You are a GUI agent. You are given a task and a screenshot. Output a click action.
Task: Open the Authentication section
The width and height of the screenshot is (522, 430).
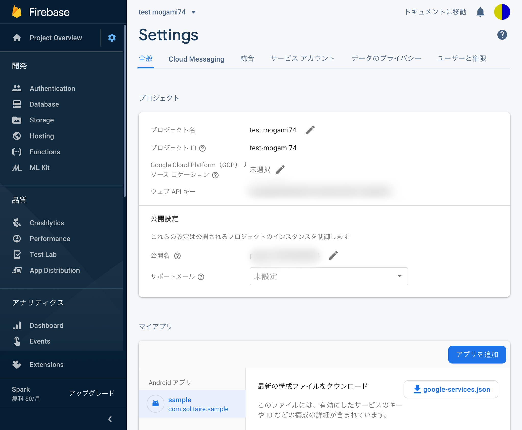tap(53, 88)
